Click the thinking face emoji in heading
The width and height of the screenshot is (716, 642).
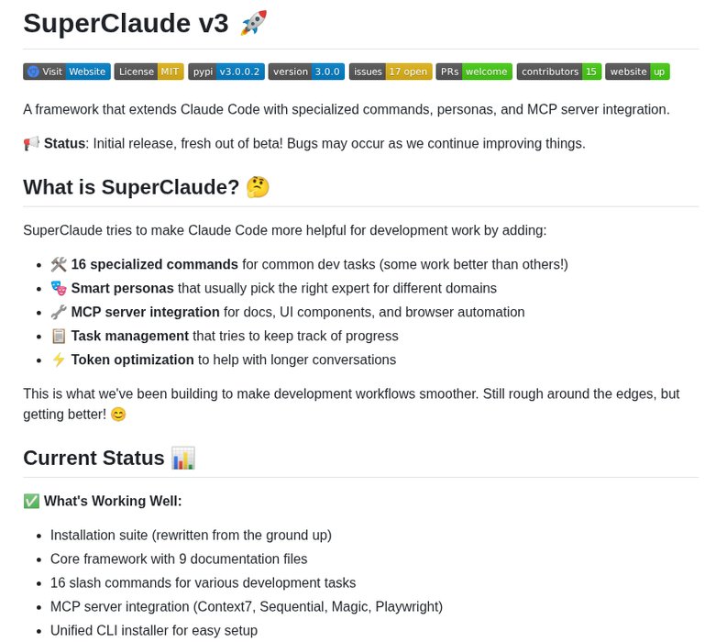tap(258, 187)
